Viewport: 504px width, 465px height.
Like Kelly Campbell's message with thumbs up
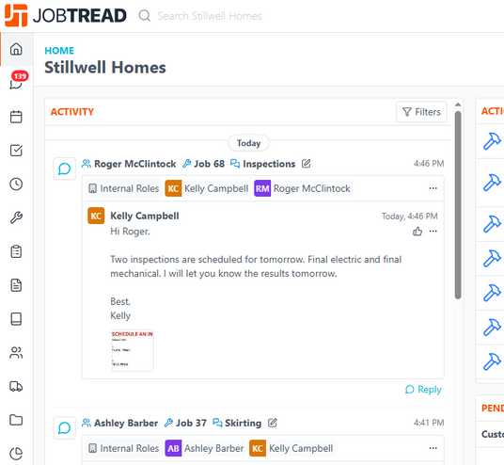[417, 231]
